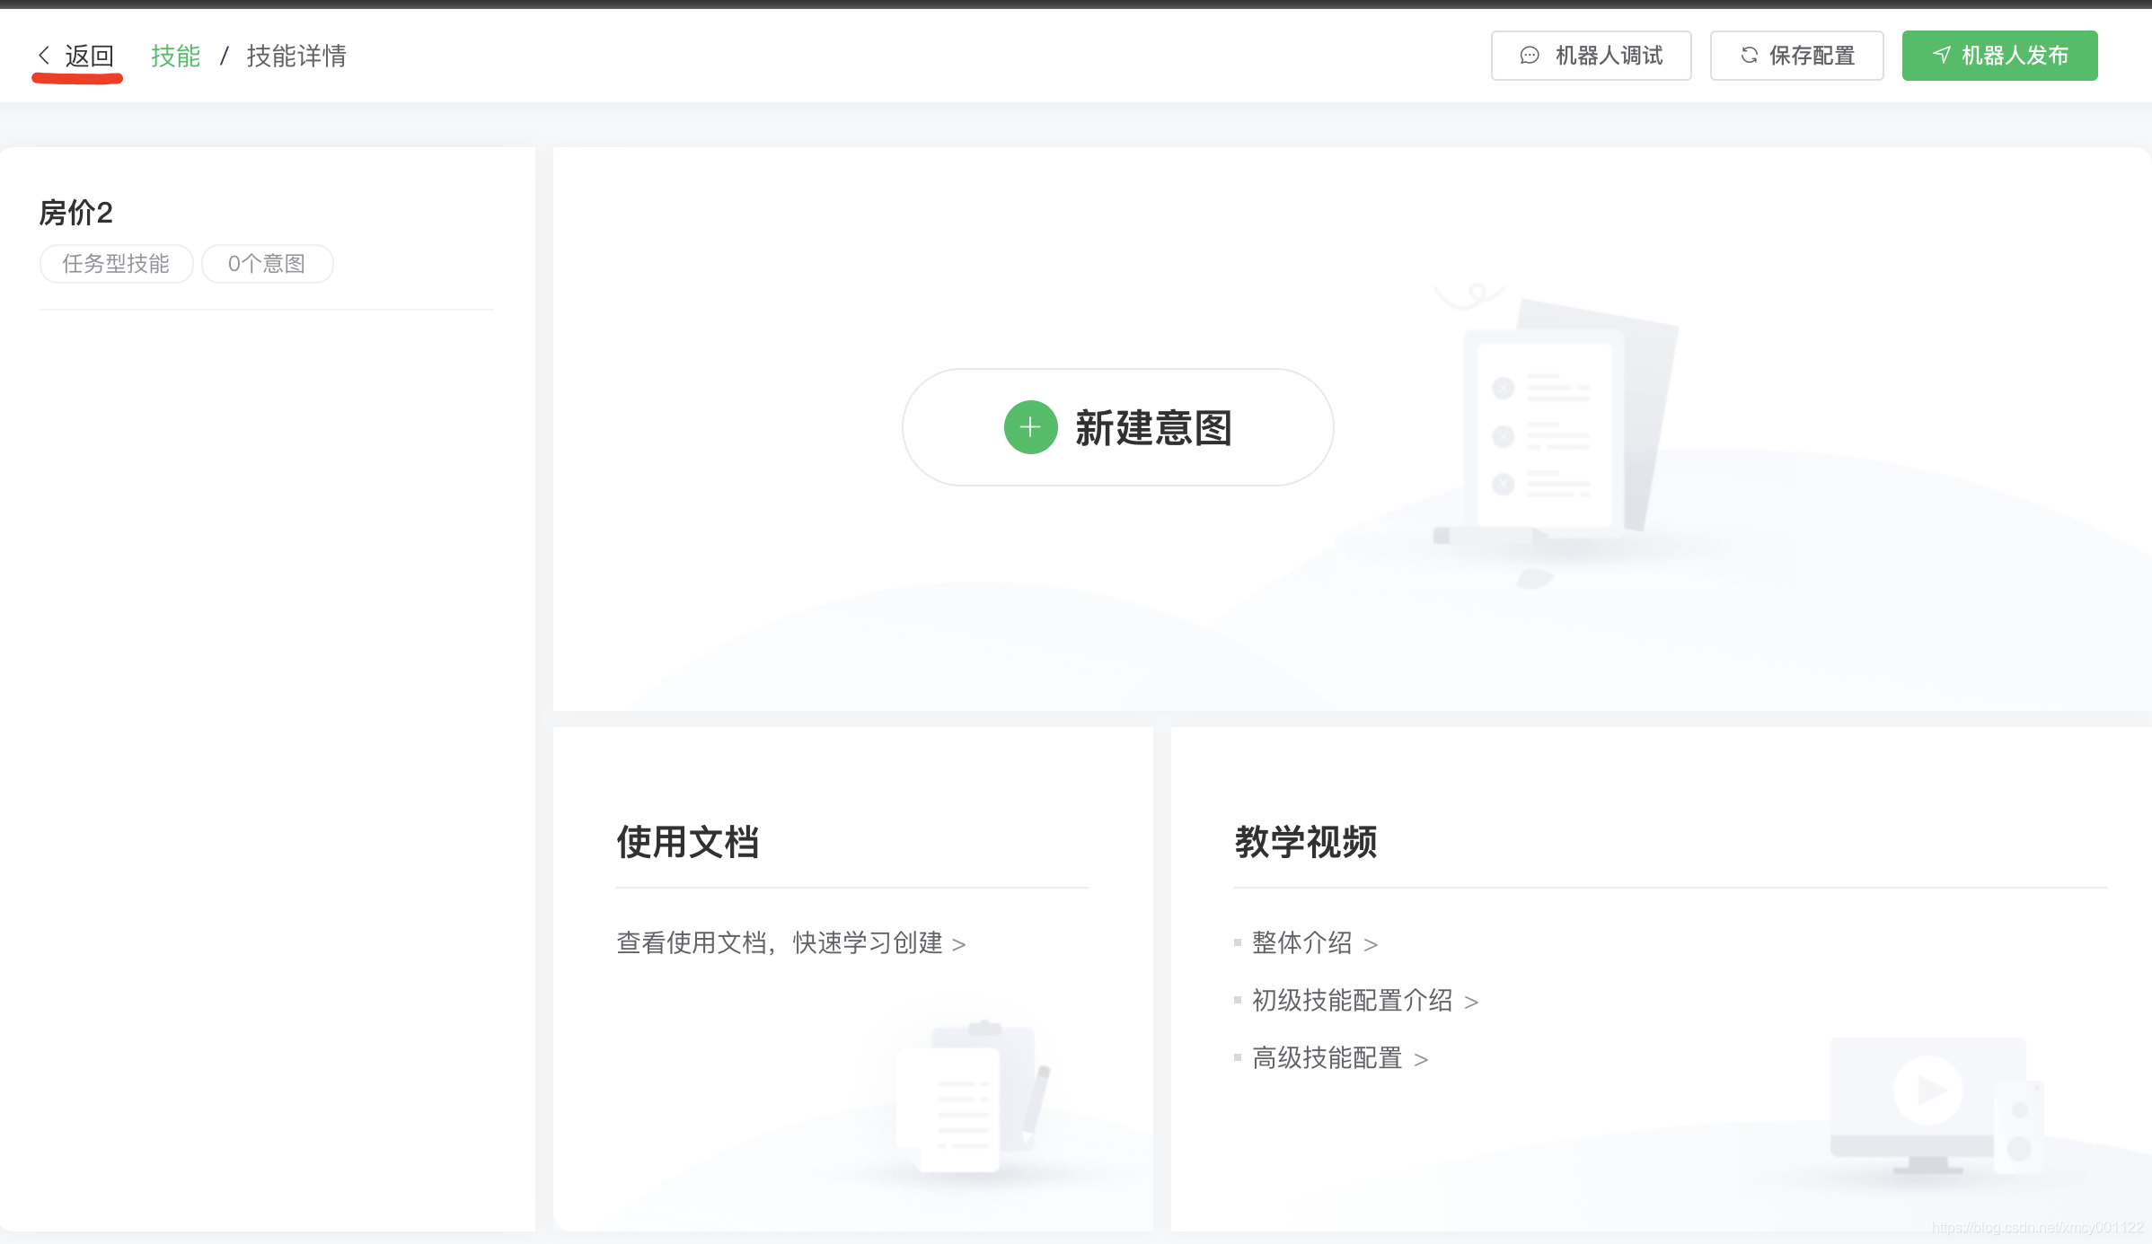Open the 技能 breadcrumb link
The width and height of the screenshot is (2152, 1244).
[x=175, y=56]
